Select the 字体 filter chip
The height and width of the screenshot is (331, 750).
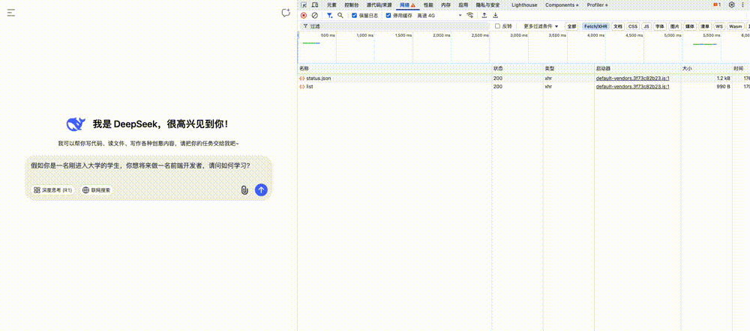point(660,26)
